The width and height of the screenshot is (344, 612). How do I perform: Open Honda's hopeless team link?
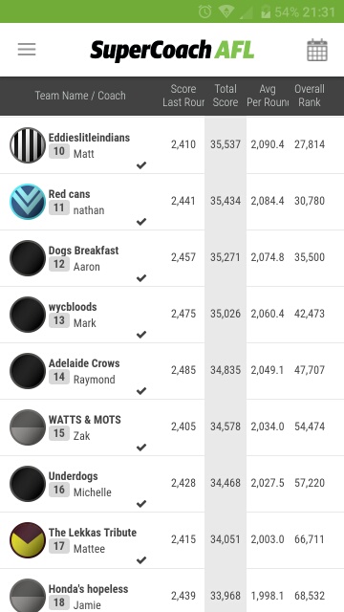(x=88, y=589)
